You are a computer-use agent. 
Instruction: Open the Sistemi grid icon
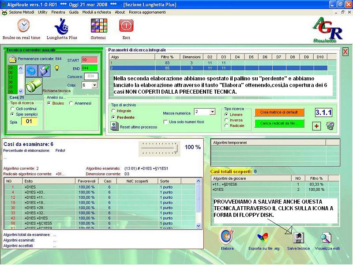pyautogui.click(x=99, y=26)
